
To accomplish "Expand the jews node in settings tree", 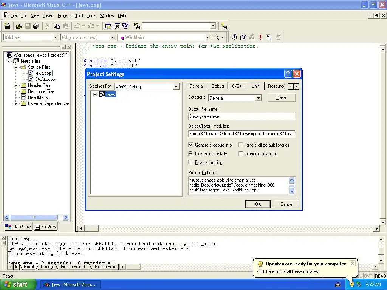I will (95, 94).
